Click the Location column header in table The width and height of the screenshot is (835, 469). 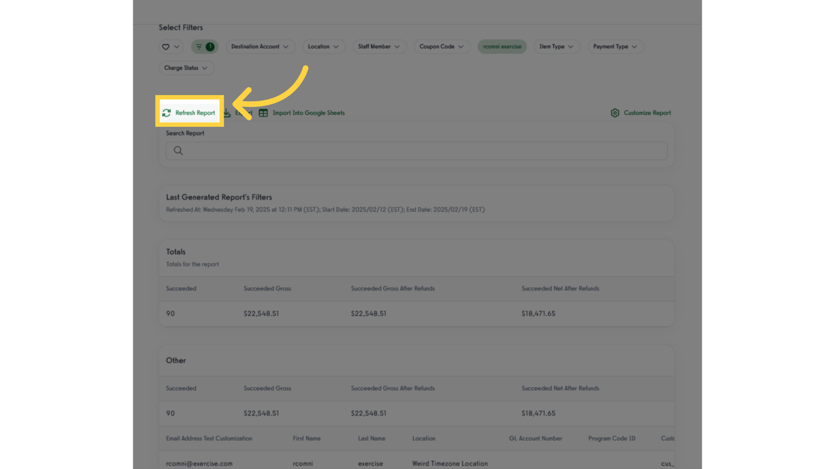[x=424, y=438]
